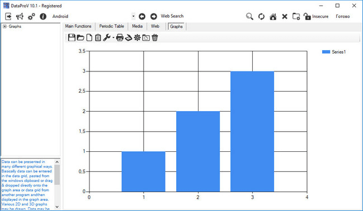
Task: Go back with the left arrow button
Action: 142,16
